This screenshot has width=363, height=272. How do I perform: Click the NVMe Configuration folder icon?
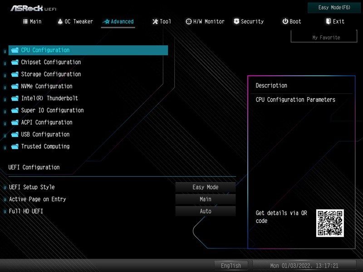tap(15, 86)
